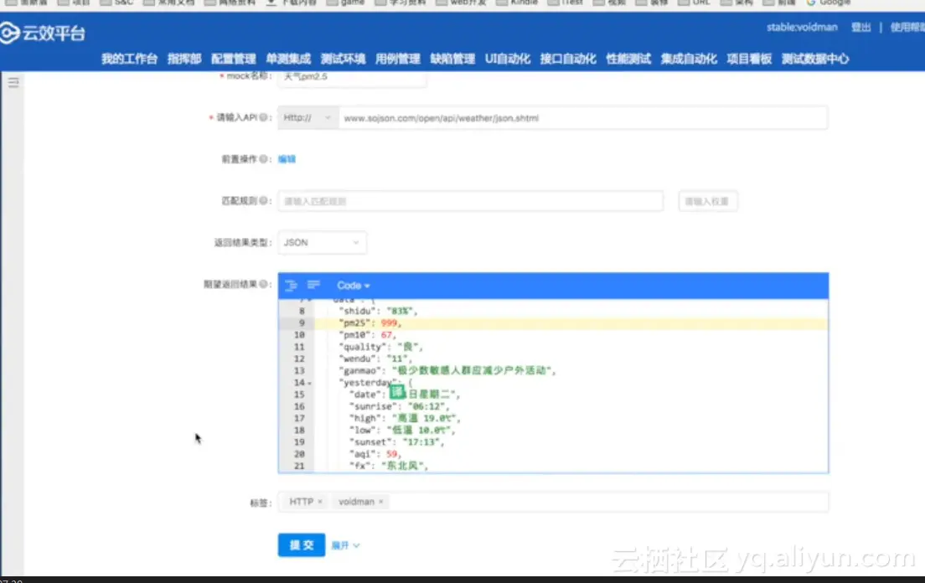Open the Http:// protocol dropdown

click(308, 118)
